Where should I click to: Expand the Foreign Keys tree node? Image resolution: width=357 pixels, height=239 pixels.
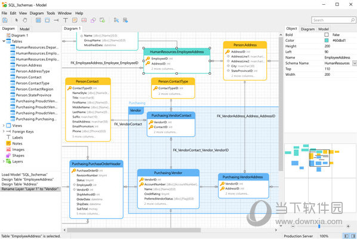4,131
